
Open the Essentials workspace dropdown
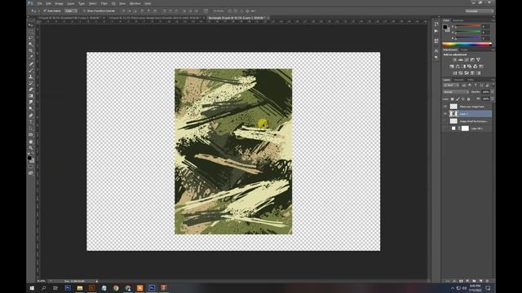click(x=479, y=11)
